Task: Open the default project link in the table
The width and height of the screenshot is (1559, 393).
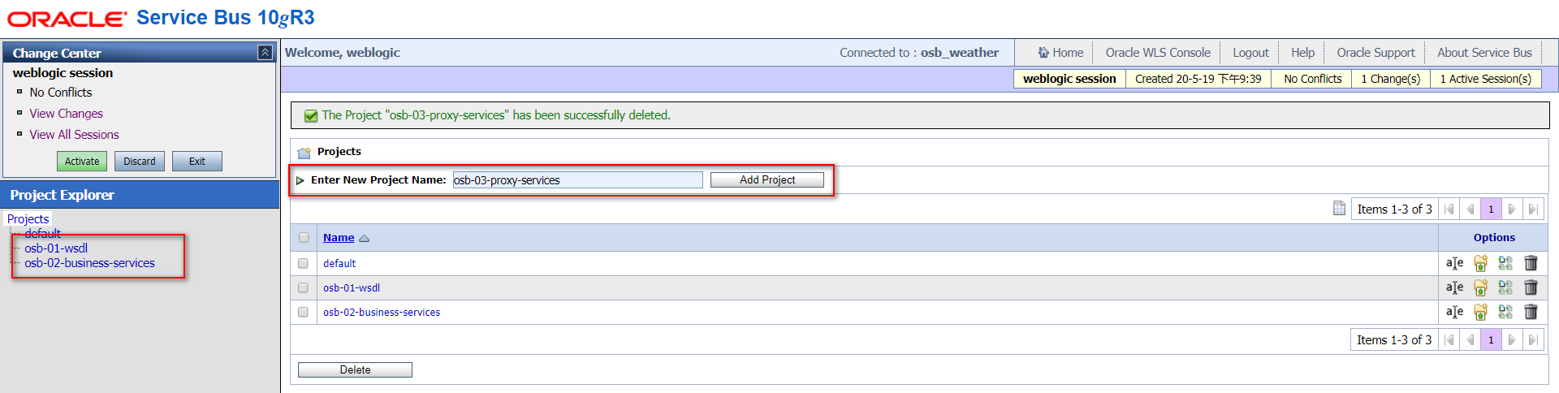Action: (x=339, y=263)
